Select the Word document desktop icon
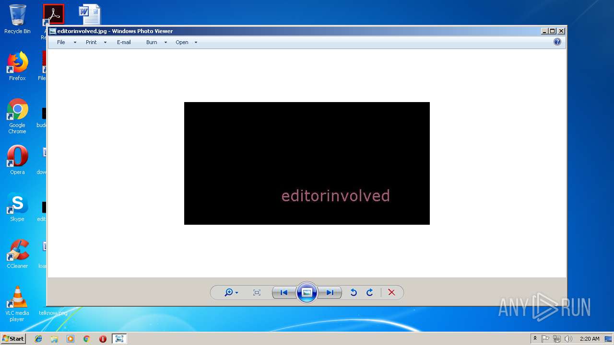Image resolution: width=614 pixels, height=345 pixels. 90,14
